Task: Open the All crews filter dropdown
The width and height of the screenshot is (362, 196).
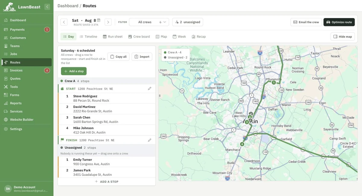Action: tap(149, 22)
